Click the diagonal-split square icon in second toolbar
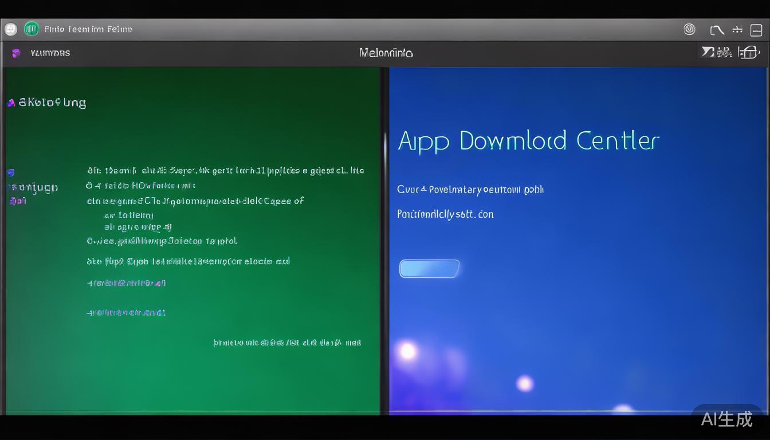770x440 pixels. coord(709,52)
